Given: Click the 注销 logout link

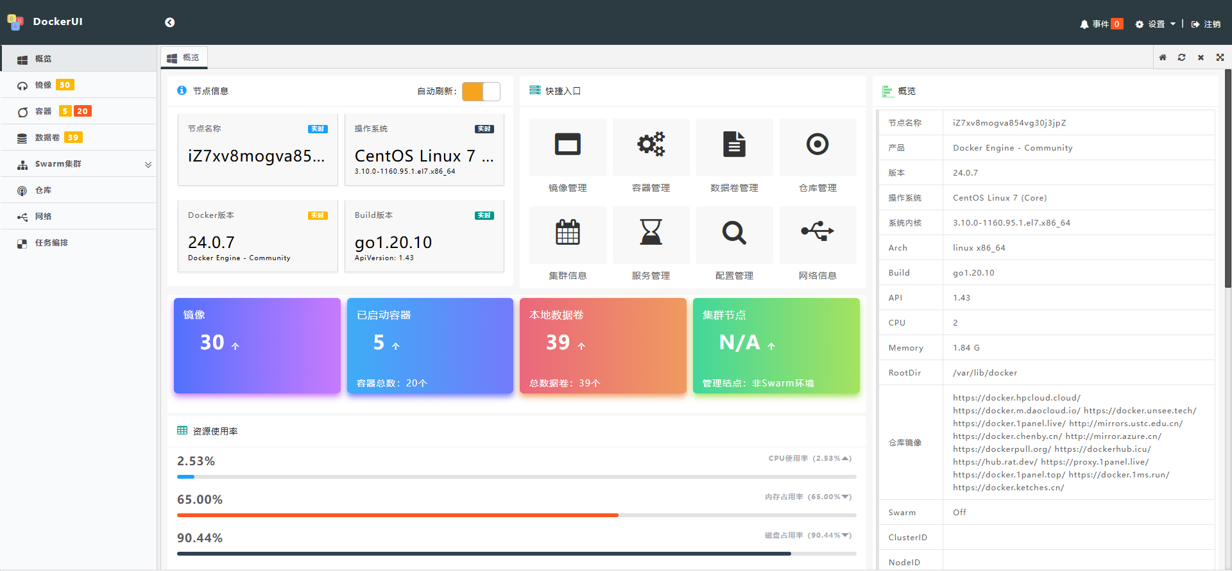Looking at the screenshot, I should [x=1206, y=24].
